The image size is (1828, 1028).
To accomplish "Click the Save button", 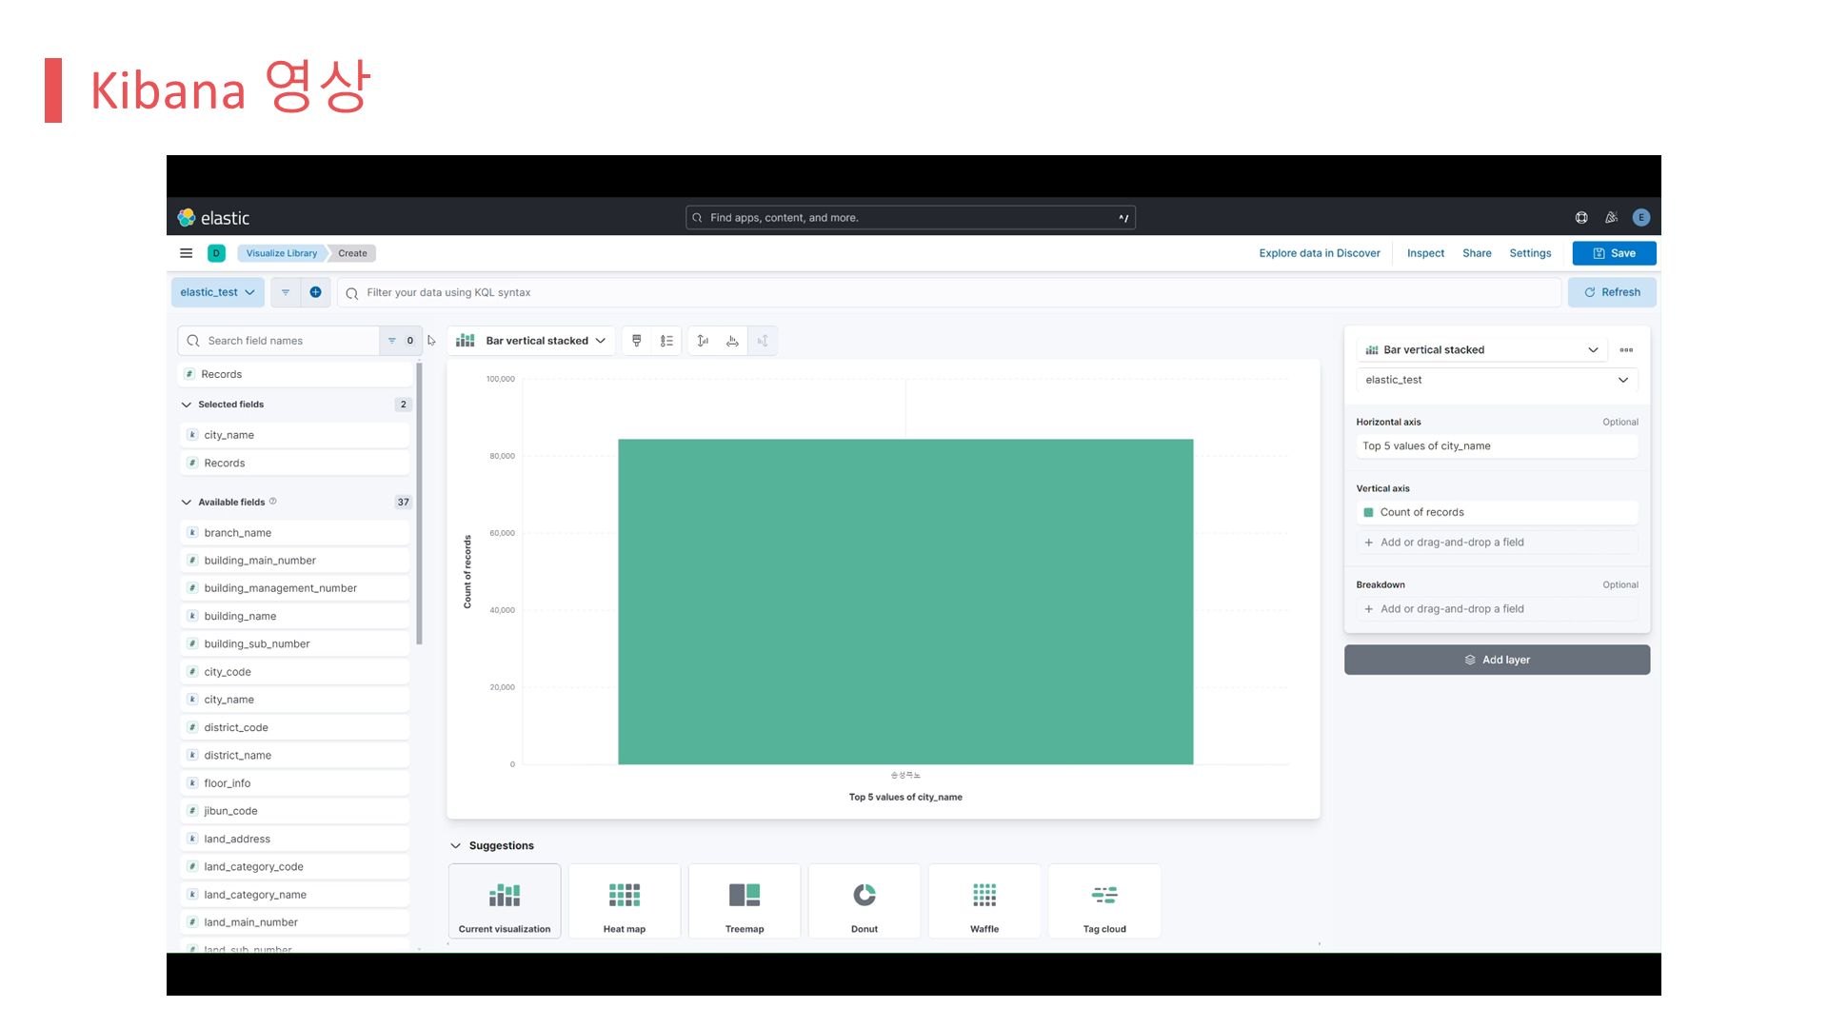I will tap(1614, 253).
